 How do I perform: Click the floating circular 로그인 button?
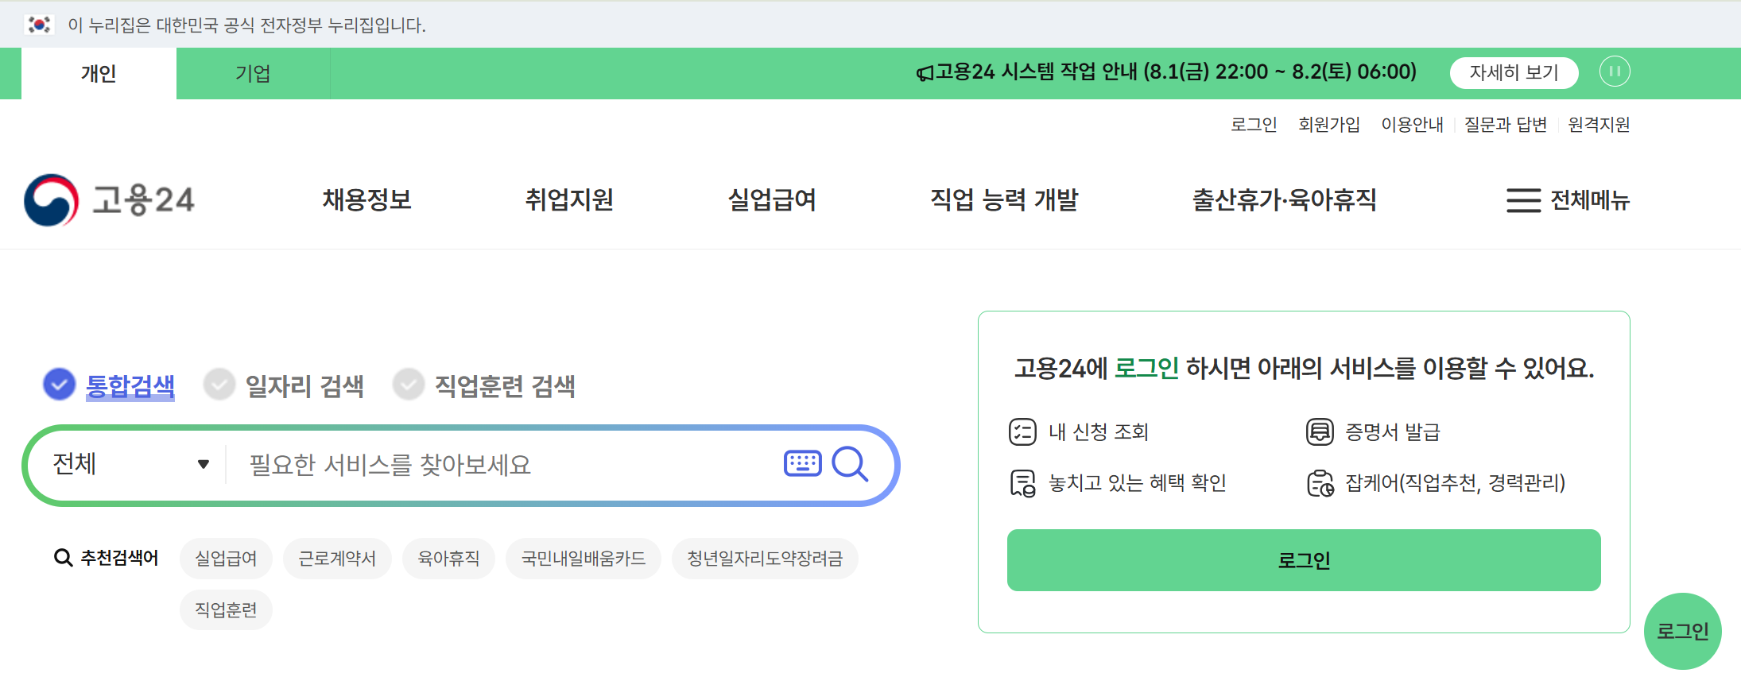[1681, 630]
